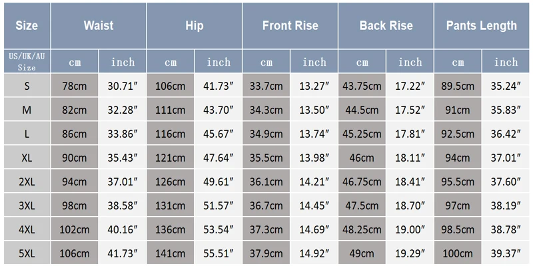Click front rise value 34.9cm

tap(266, 134)
